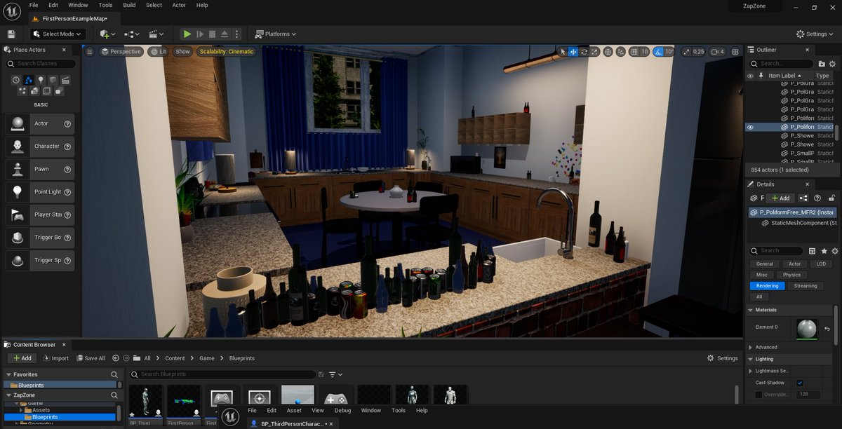Open the Window menu in main menu bar
The height and width of the screenshot is (429, 842).
coord(78,5)
